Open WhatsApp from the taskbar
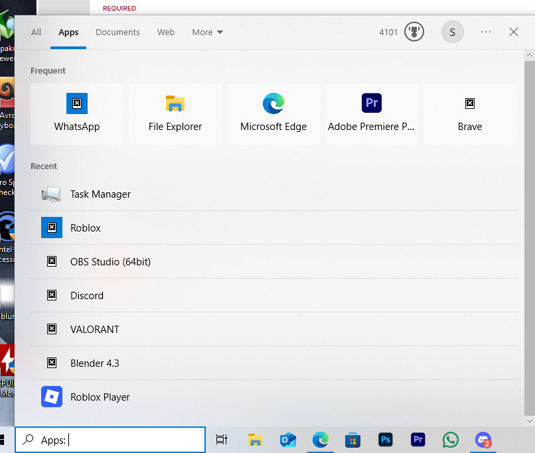The width and height of the screenshot is (535, 453). coord(451,440)
